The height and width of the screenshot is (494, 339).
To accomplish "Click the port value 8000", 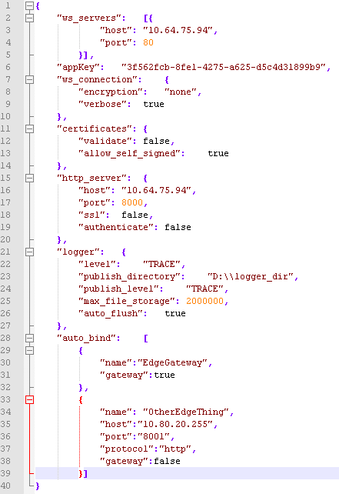I will [132, 202].
